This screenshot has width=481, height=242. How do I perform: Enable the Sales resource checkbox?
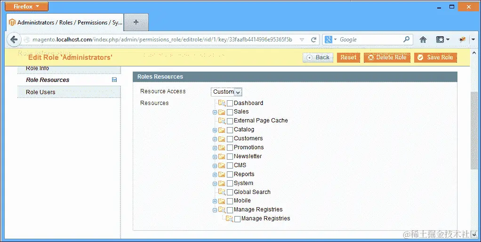point(230,112)
